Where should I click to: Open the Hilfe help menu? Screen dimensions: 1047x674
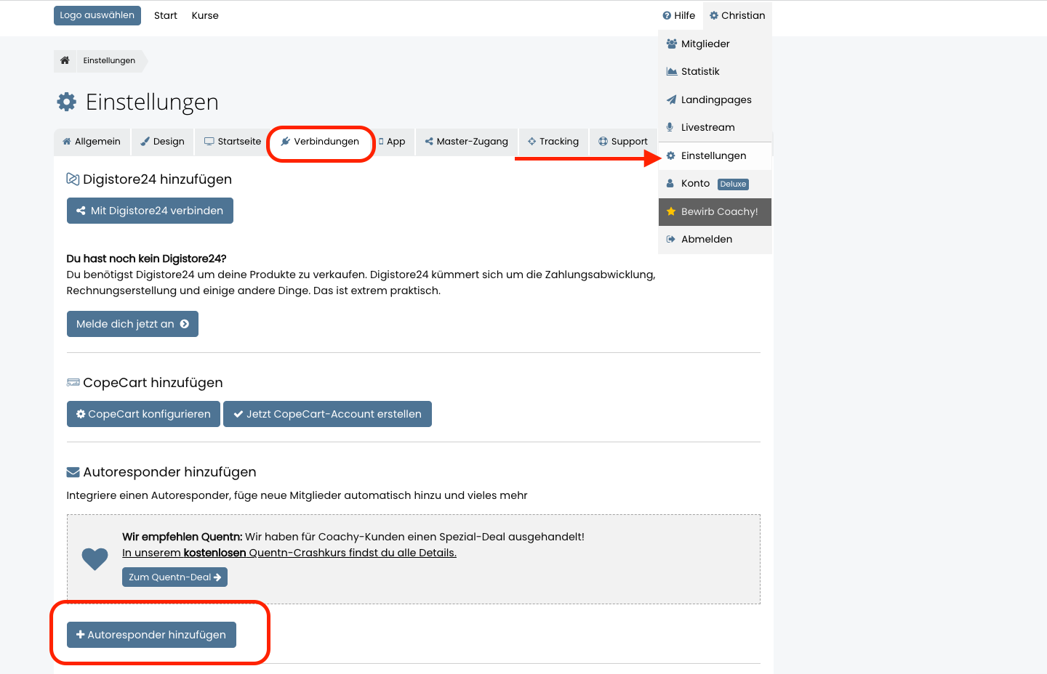[679, 15]
